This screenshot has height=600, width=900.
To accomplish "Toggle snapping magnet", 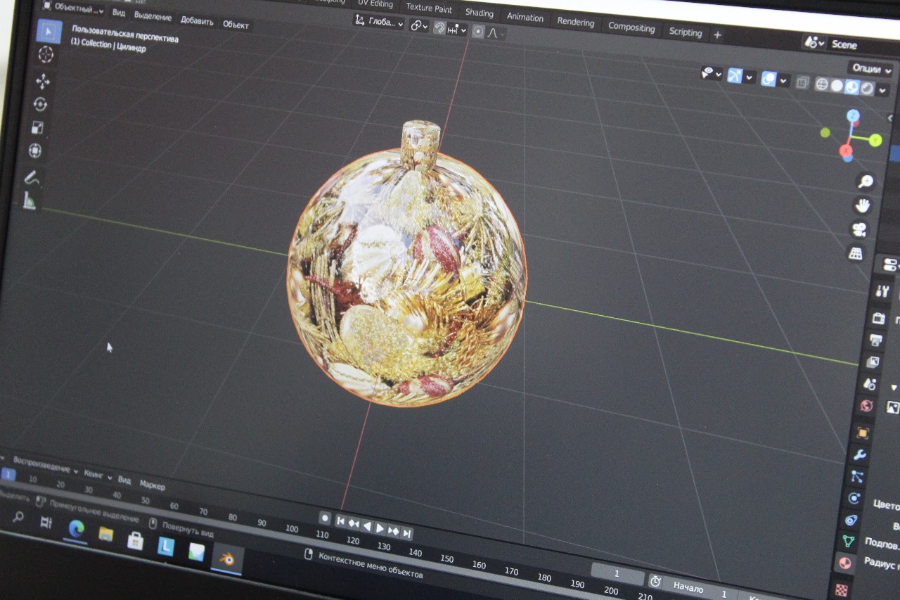I will click(x=439, y=27).
